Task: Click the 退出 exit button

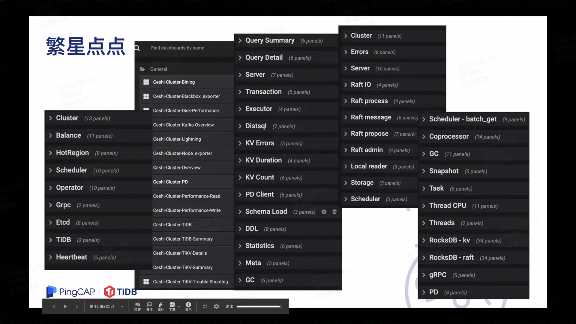Action: [x=229, y=307]
